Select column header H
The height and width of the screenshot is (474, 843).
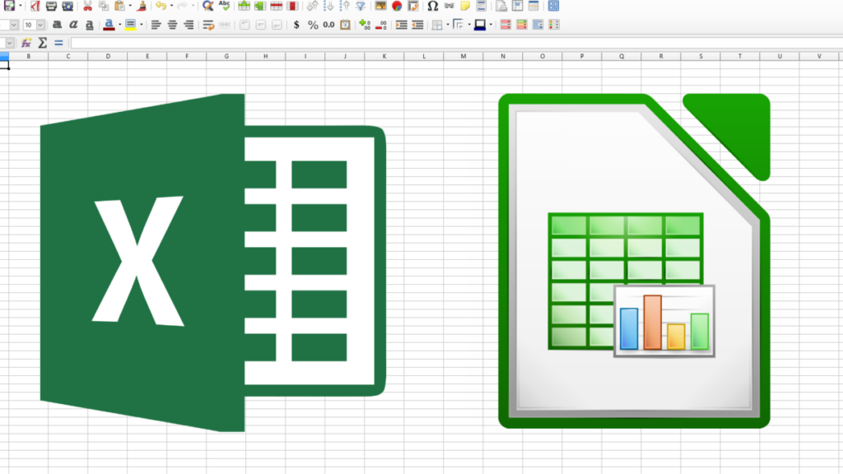(266, 56)
